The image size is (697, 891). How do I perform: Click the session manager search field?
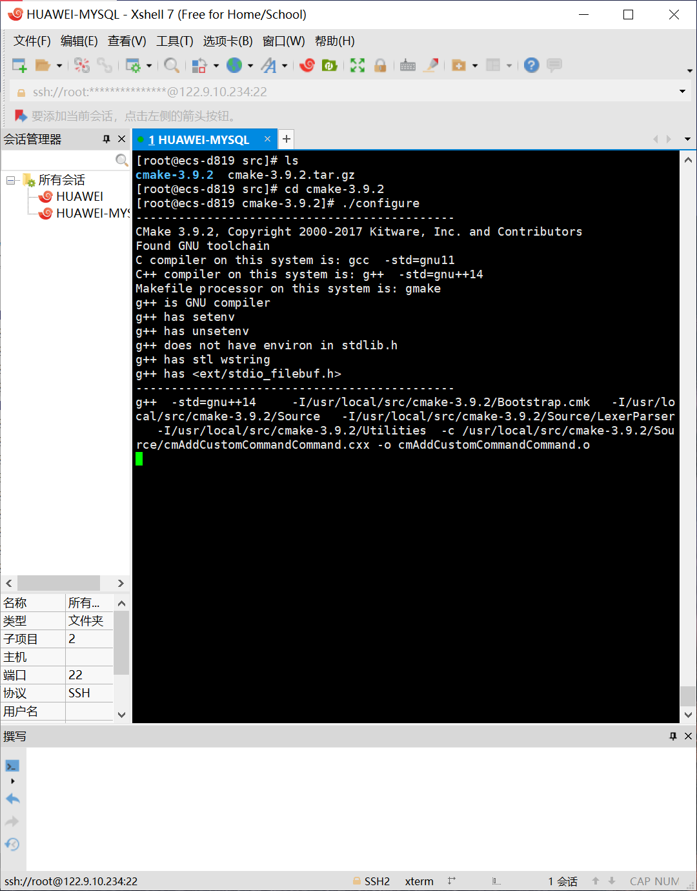click(58, 160)
